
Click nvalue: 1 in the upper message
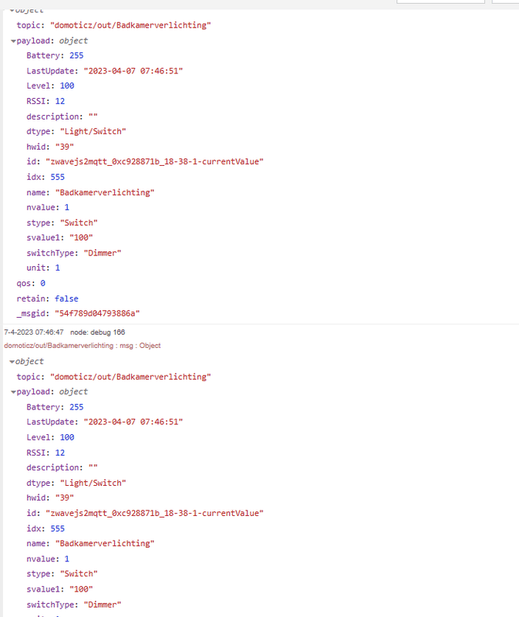coord(48,207)
